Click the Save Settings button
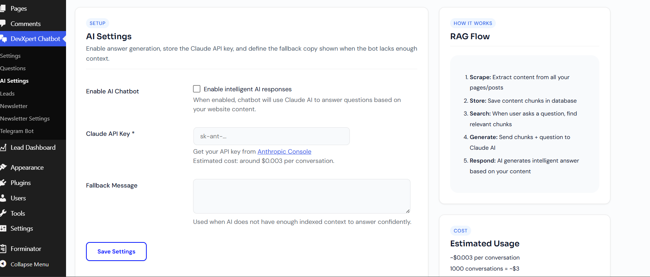Image resolution: width=650 pixels, height=277 pixels. pos(116,251)
